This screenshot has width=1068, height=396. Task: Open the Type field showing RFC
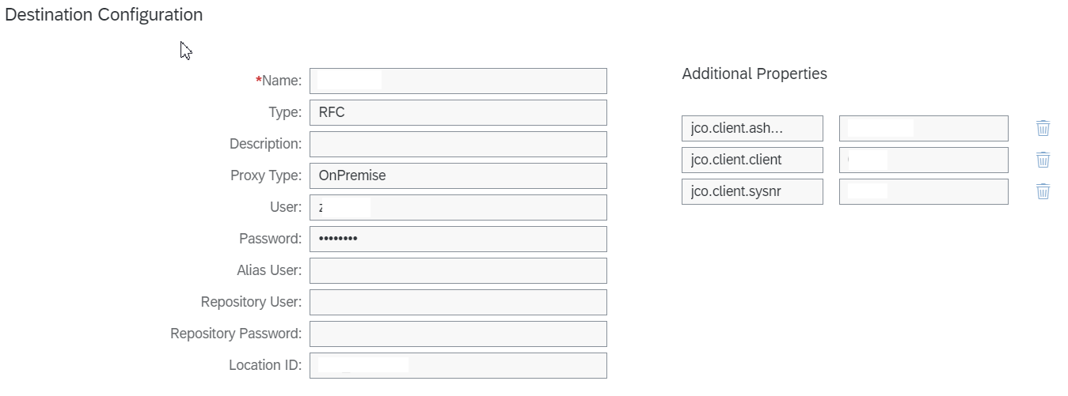click(x=458, y=112)
